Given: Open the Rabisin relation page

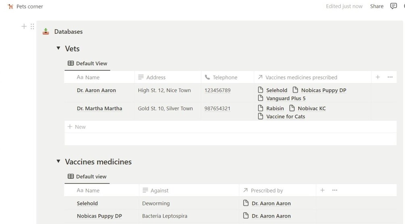Looking at the screenshot, I should [275, 108].
